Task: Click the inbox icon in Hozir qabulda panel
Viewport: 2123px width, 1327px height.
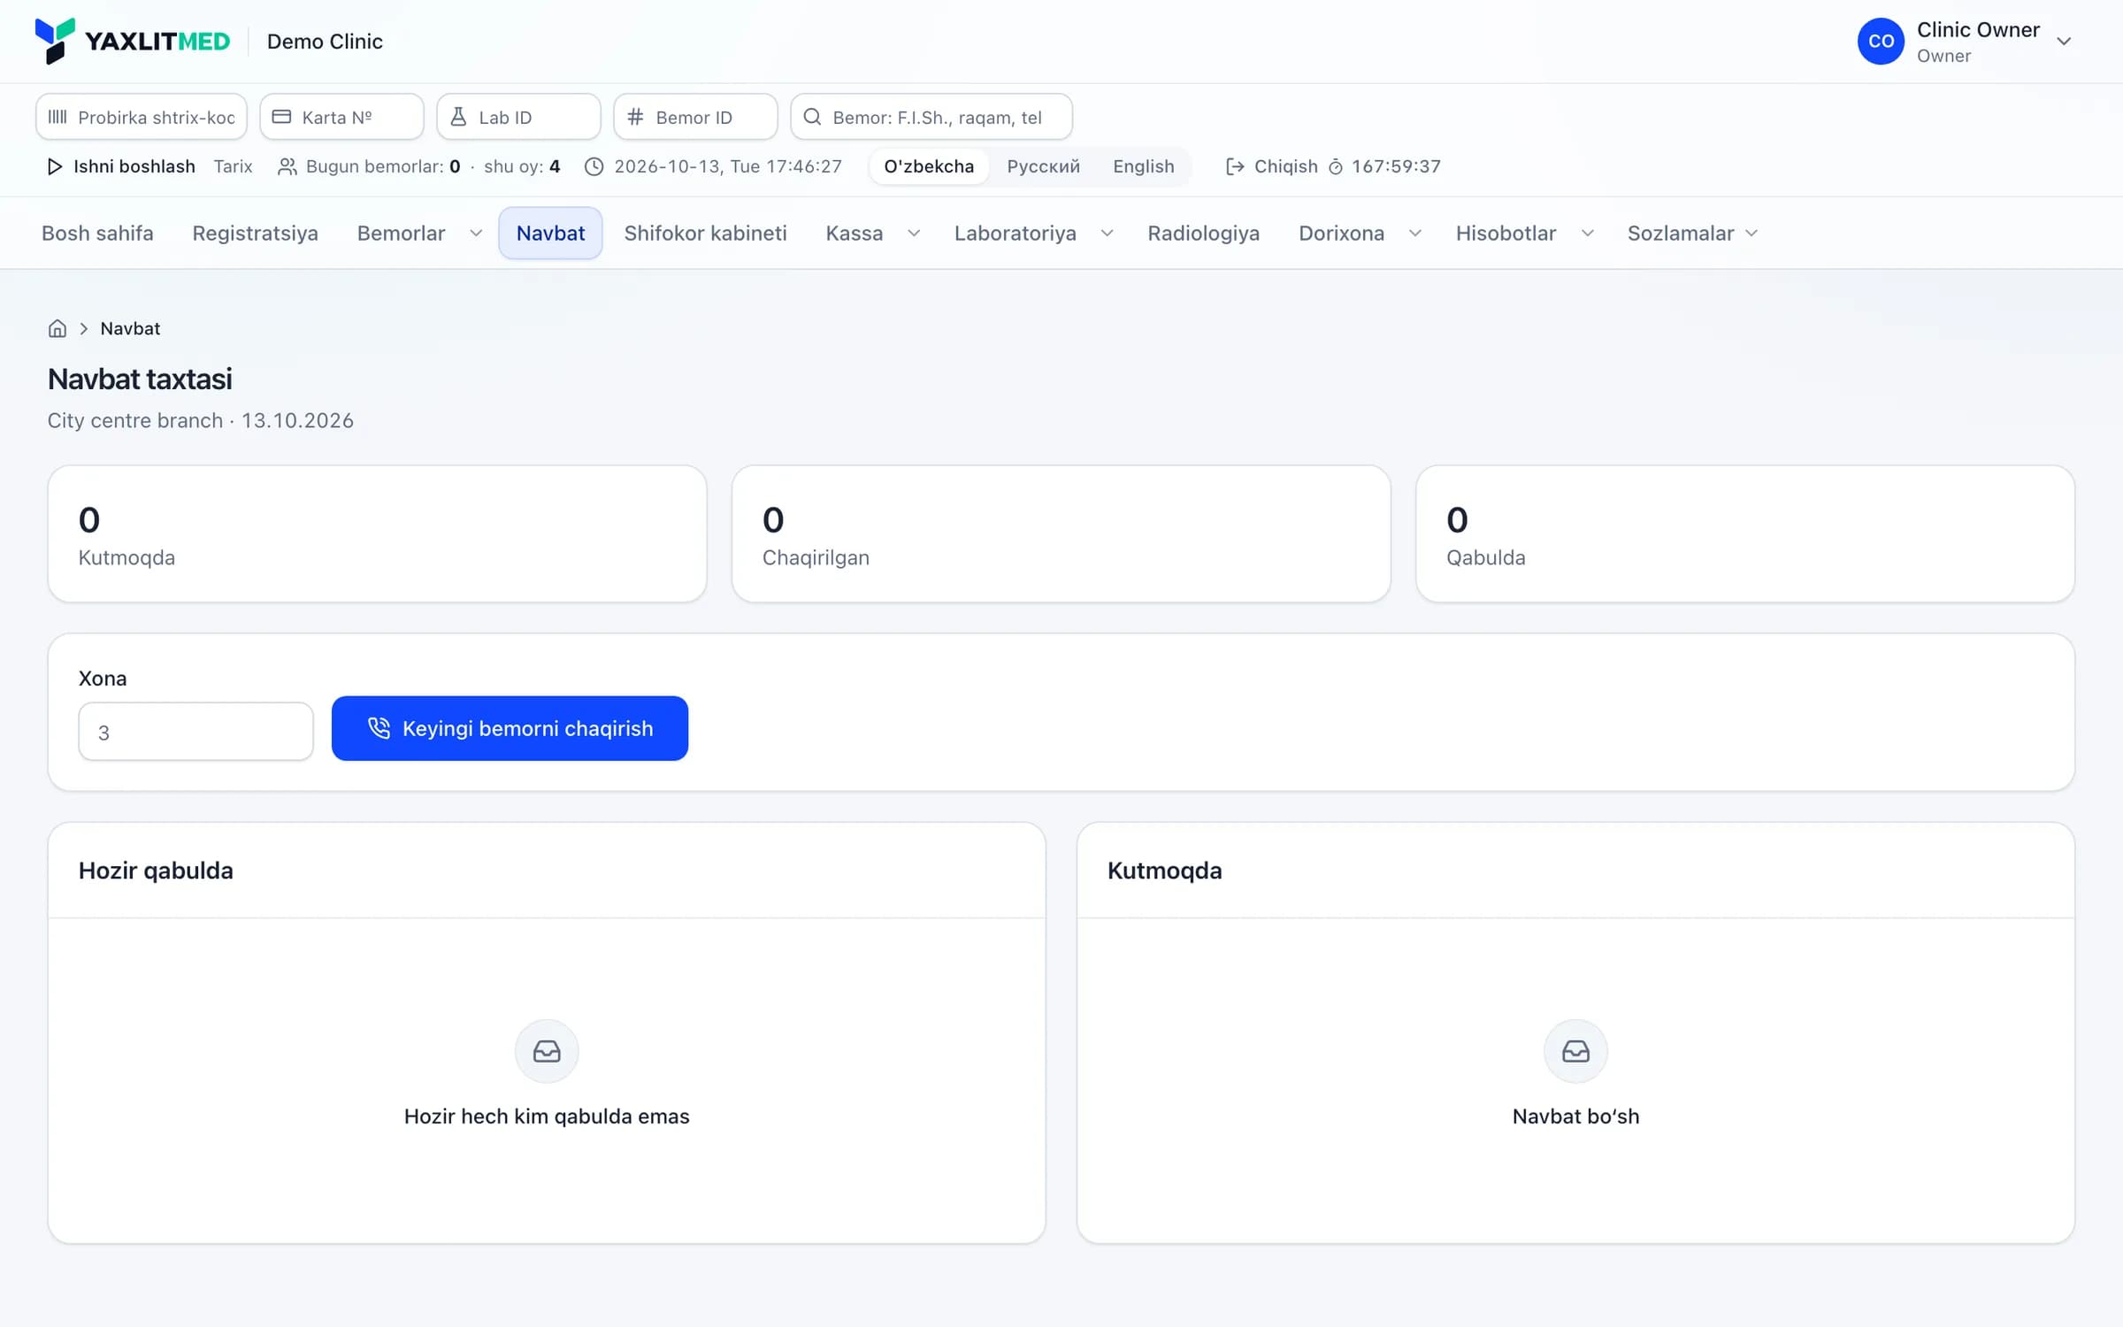Action: click(x=547, y=1051)
